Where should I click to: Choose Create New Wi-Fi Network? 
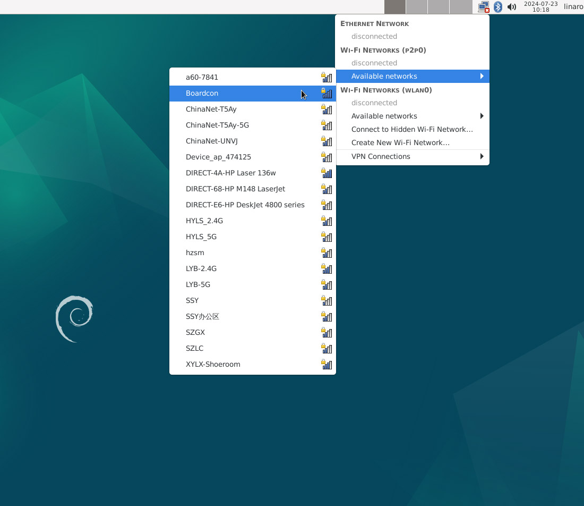click(400, 142)
